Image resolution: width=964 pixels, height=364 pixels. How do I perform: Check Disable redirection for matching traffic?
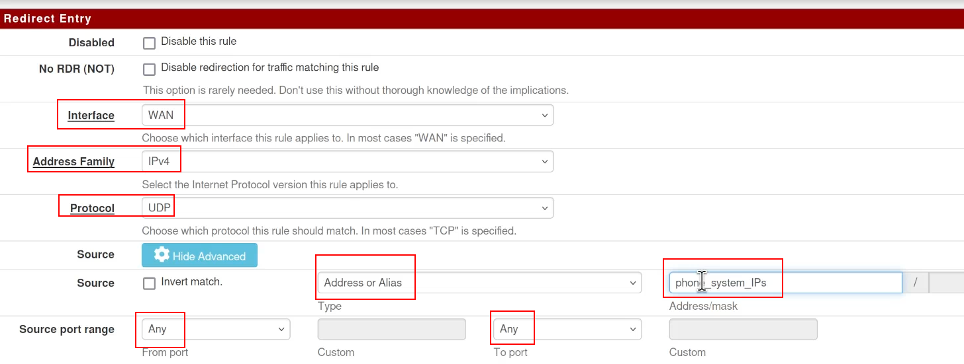pos(150,69)
